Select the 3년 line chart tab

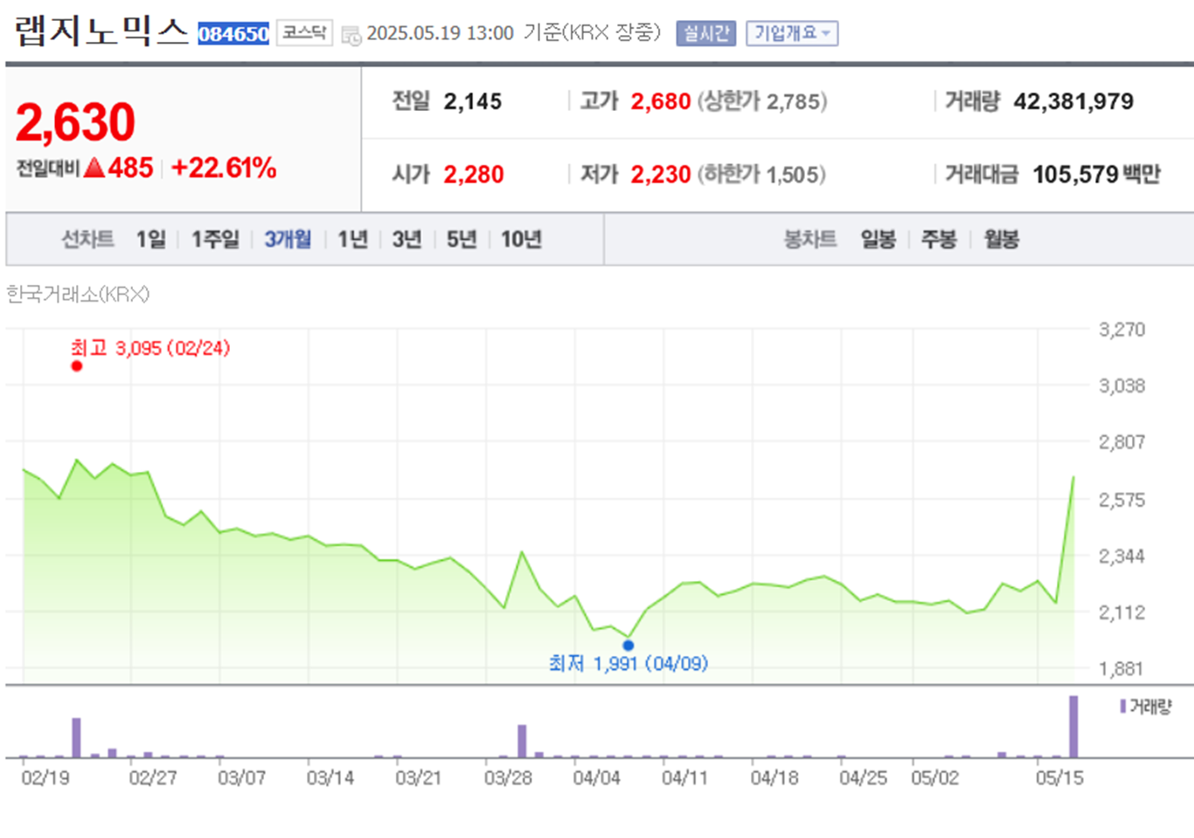click(x=407, y=239)
